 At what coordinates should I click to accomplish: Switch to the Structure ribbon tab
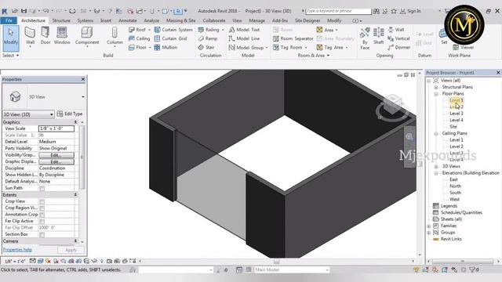tap(61, 20)
